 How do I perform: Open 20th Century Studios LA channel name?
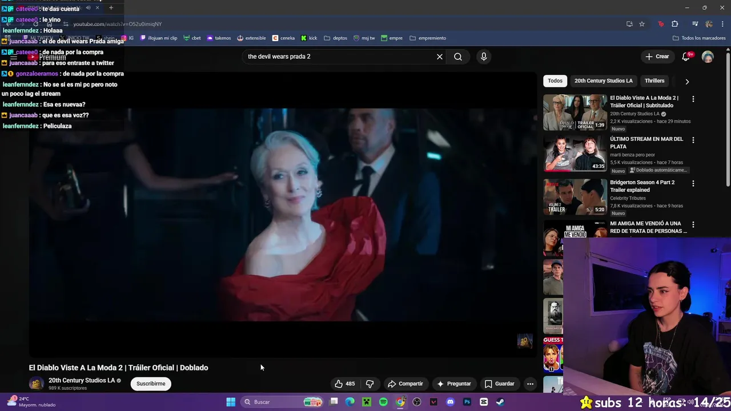point(82,380)
